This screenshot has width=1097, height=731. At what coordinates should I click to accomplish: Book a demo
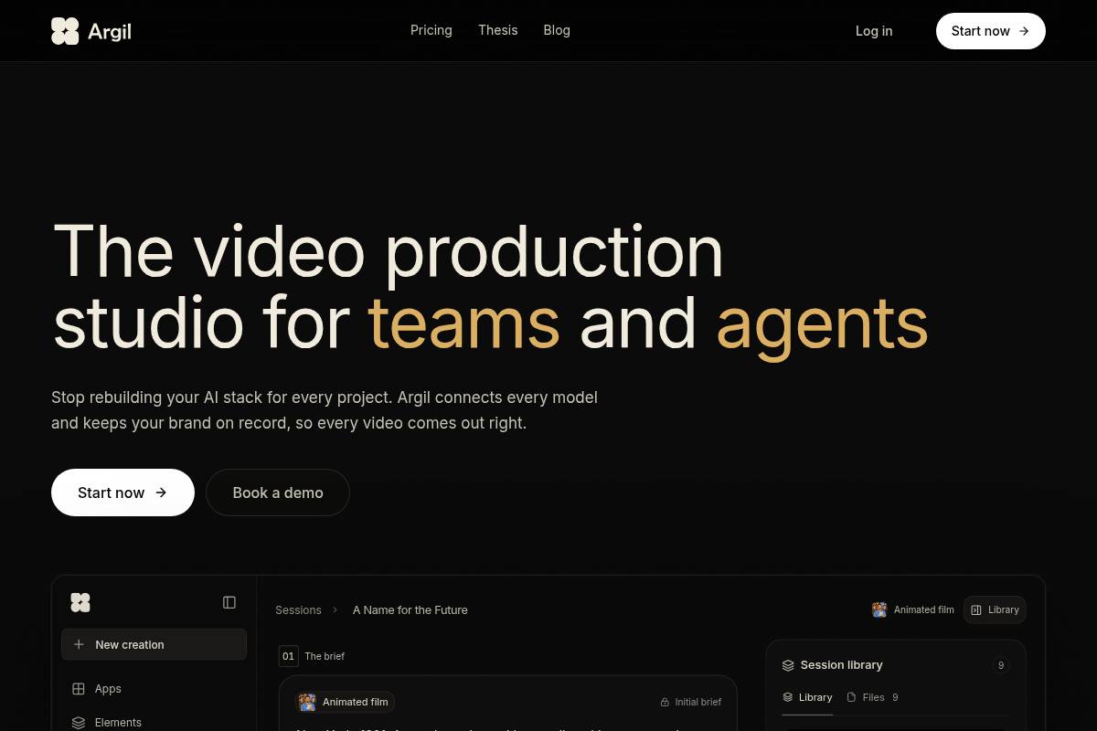pyautogui.click(x=278, y=493)
